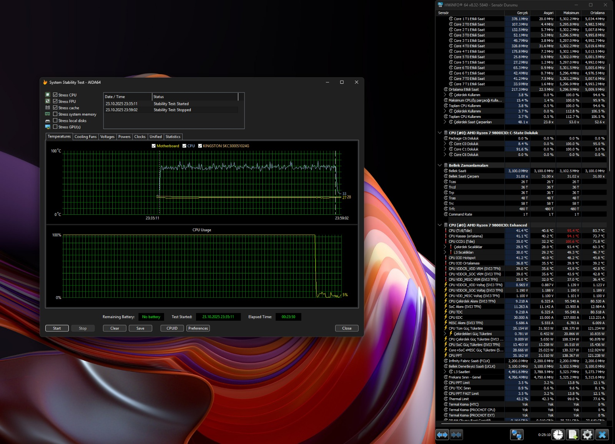Collapse the C-State Doluluk sensor group
615x444 pixels.
[440, 133]
